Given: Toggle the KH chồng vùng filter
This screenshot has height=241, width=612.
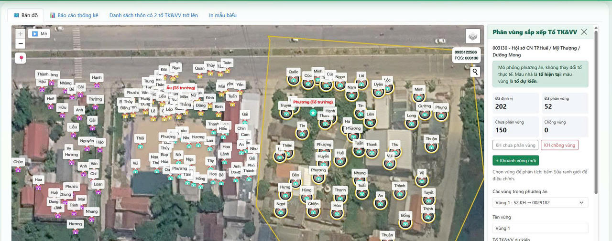Looking at the screenshot, I should point(560,145).
